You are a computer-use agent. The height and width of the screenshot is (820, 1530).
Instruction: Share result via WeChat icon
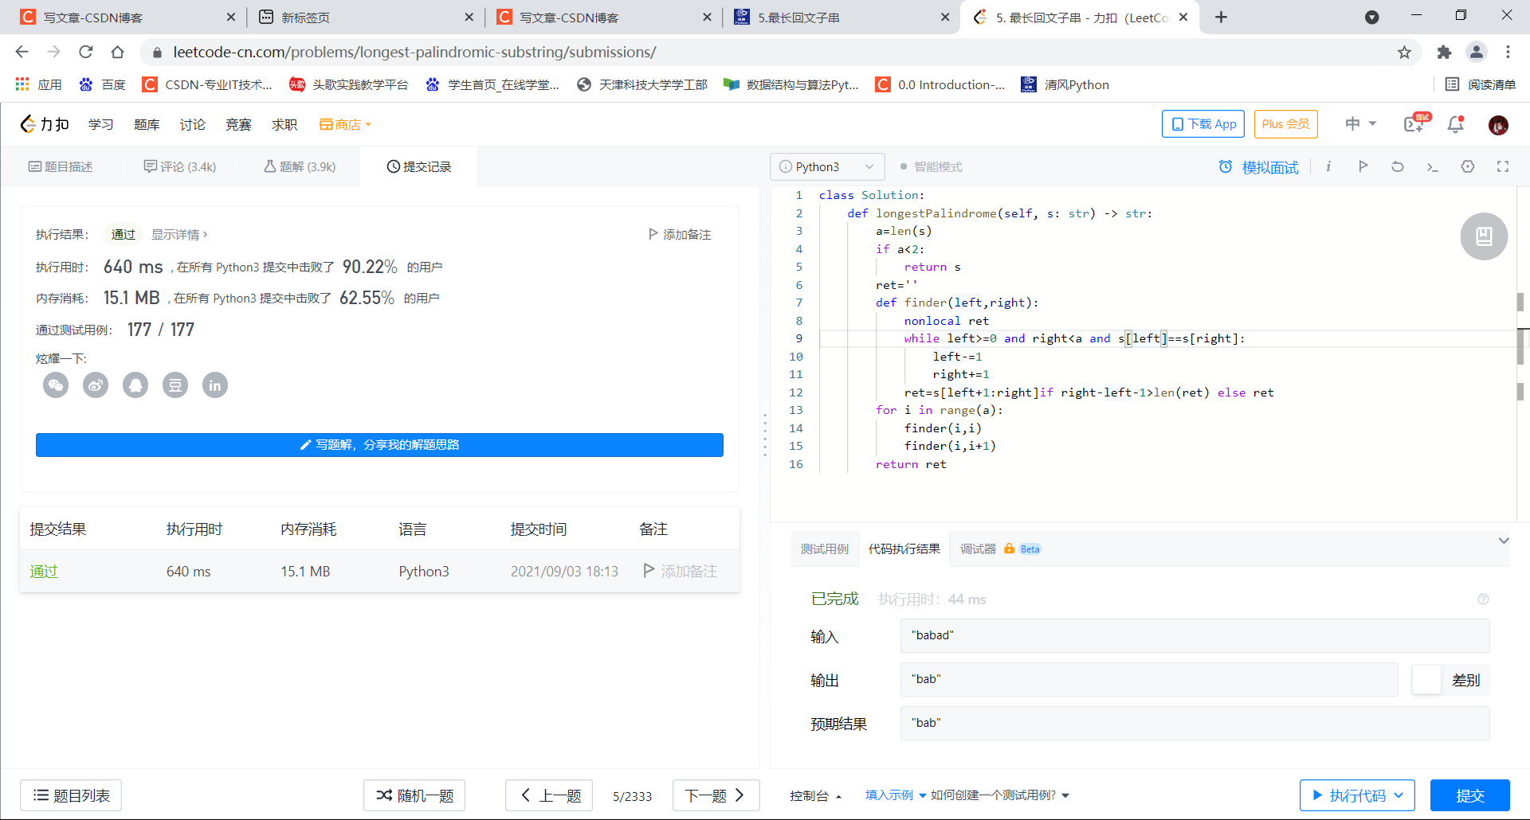pos(56,385)
